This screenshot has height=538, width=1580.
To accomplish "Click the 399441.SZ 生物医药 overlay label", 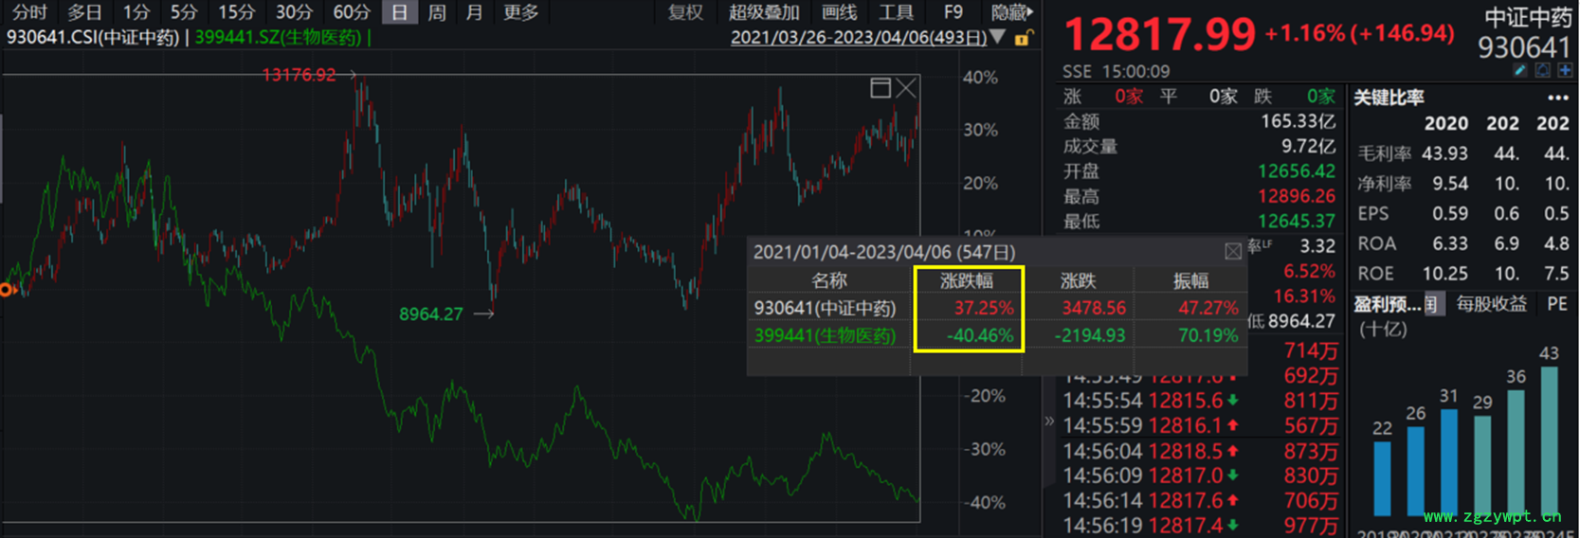I will point(278,37).
